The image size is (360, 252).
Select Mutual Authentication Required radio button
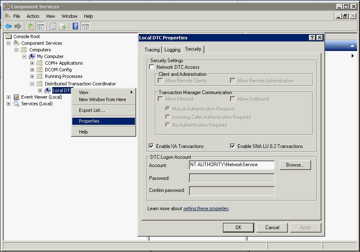click(168, 108)
